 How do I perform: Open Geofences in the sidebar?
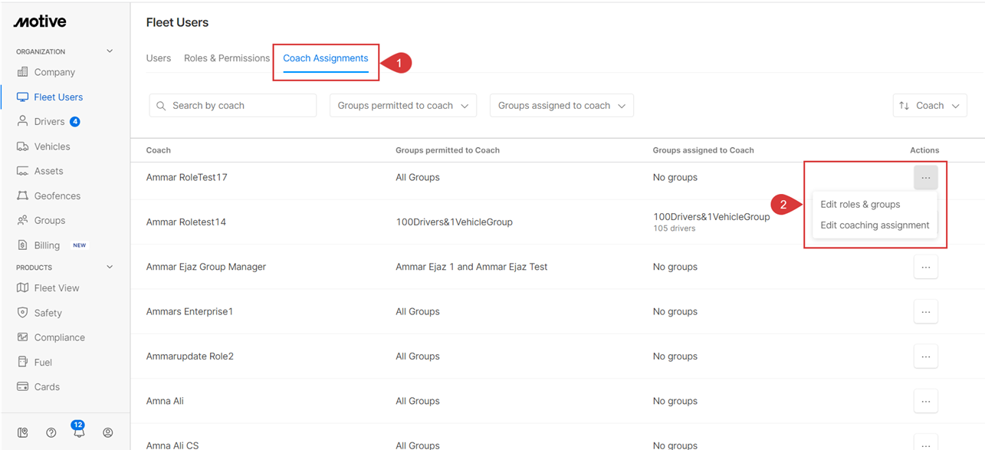point(57,195)
